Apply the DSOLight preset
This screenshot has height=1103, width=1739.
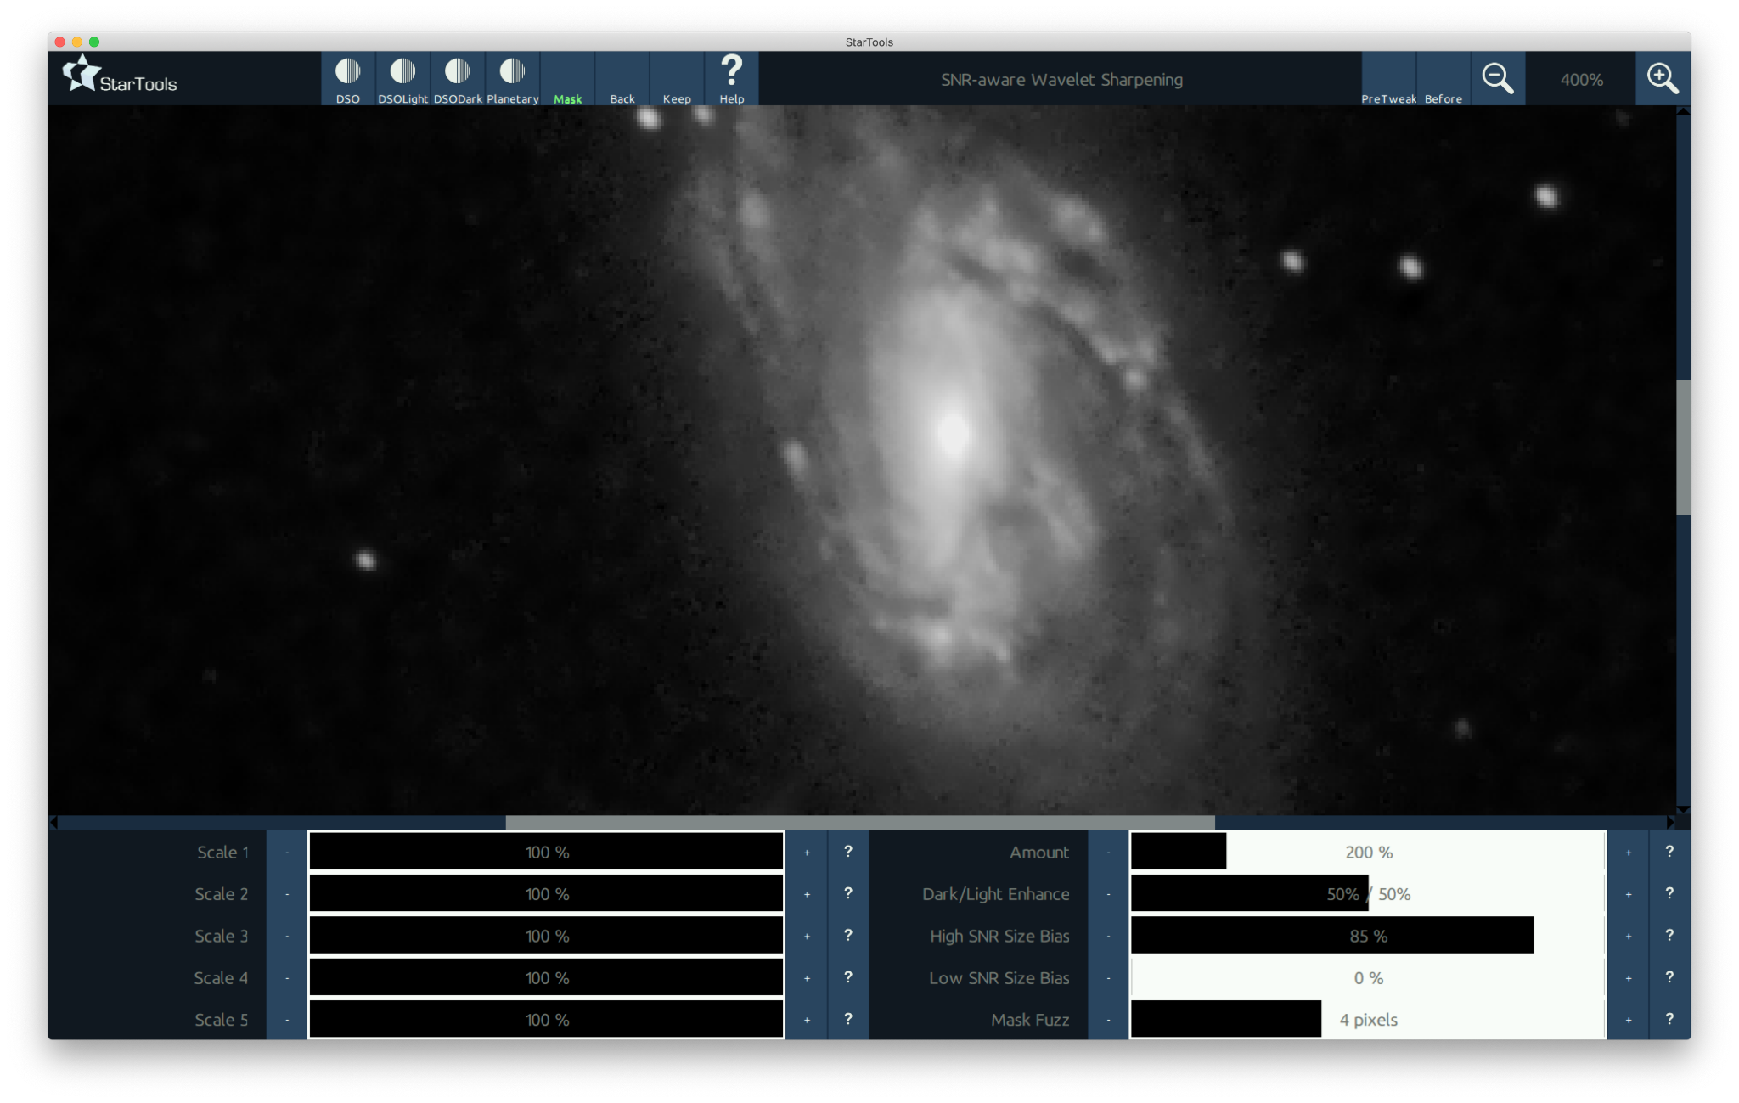(402, 79)
